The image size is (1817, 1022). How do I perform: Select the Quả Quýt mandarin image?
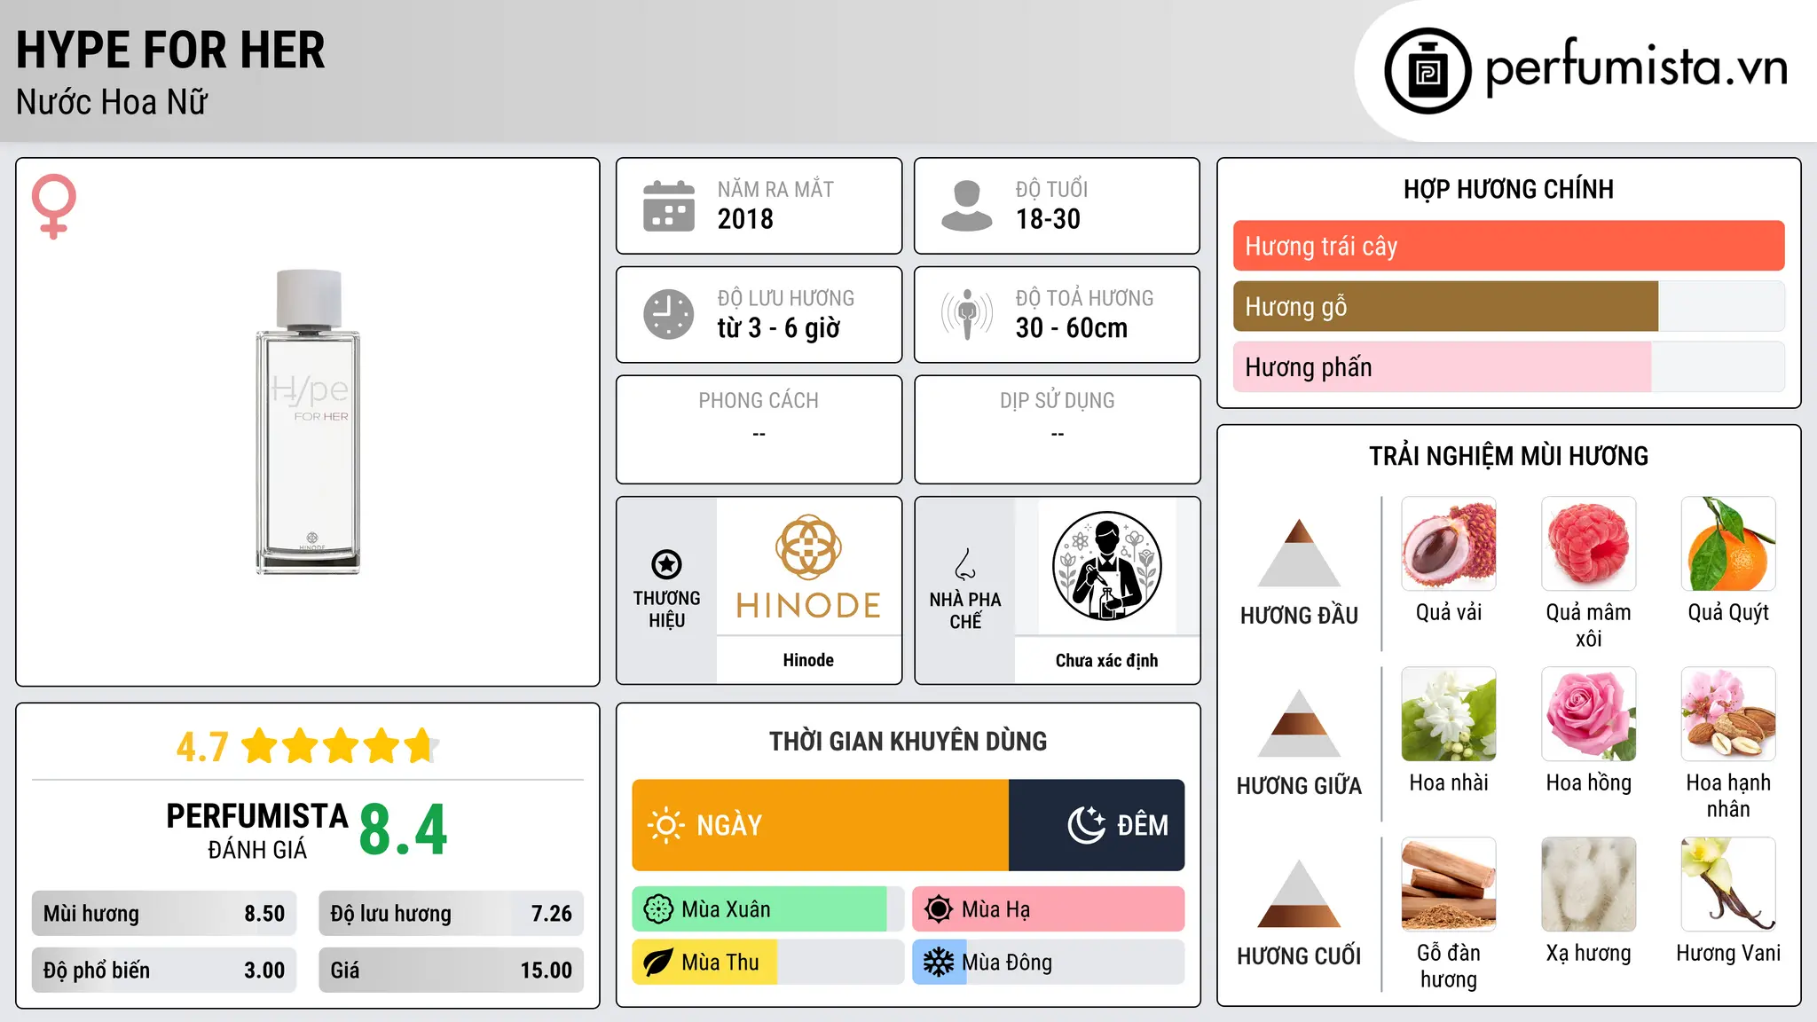pos(1728,544)
